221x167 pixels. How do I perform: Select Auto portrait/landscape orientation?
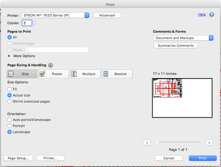9,120
